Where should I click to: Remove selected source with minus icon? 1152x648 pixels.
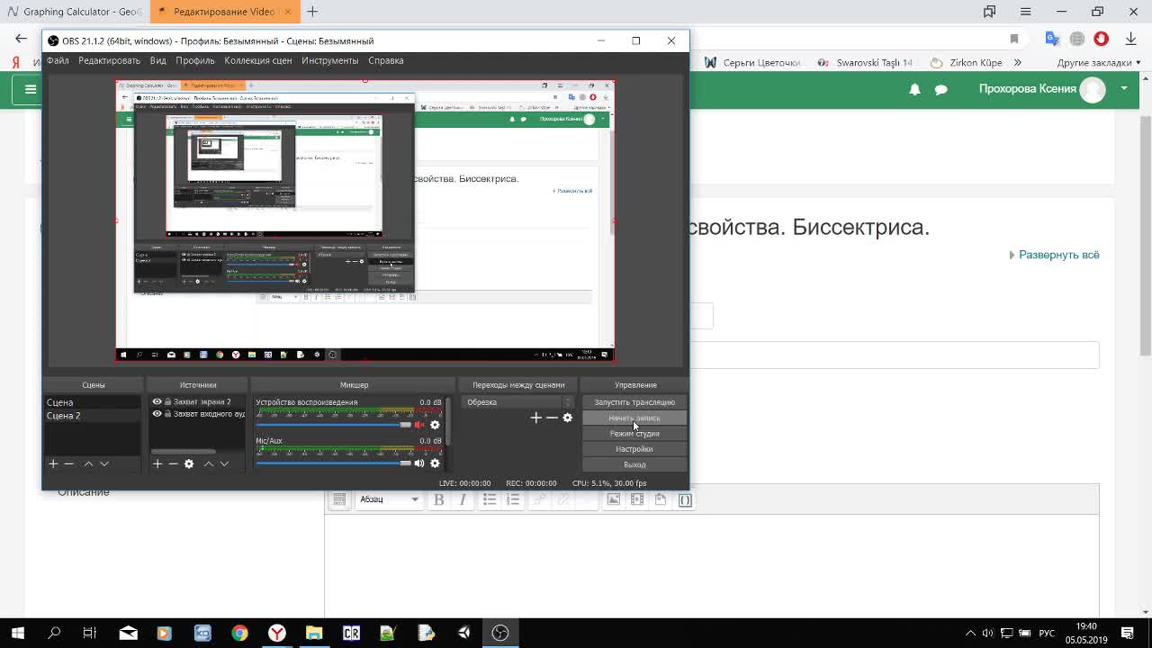point(173,463)
